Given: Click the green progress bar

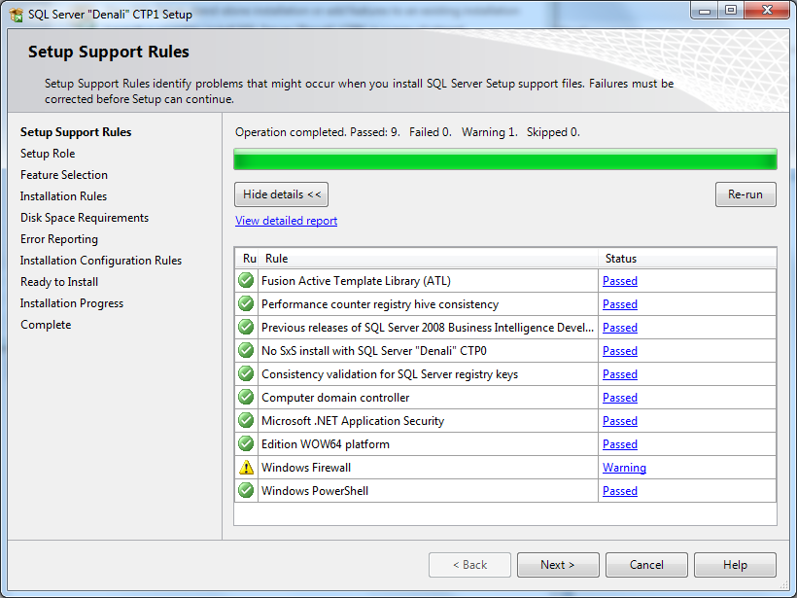Looking at the screenshot, I should (x=505, y=159).
